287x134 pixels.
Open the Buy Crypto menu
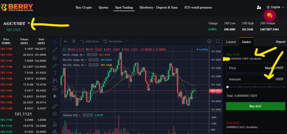[84, 7]
